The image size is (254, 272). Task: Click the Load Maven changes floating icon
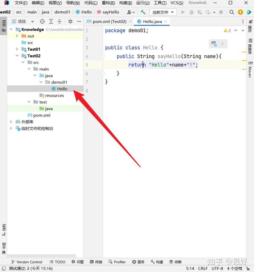pos(214,44)
